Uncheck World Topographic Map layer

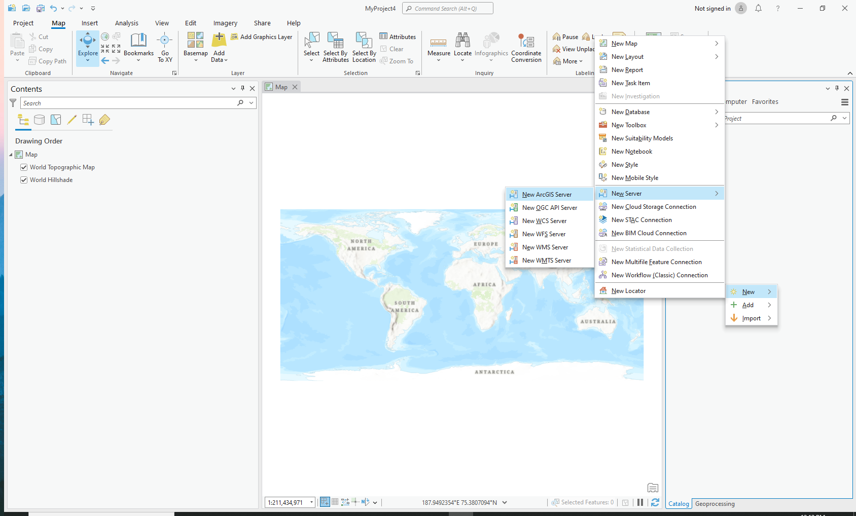click(x=24, y=167)
